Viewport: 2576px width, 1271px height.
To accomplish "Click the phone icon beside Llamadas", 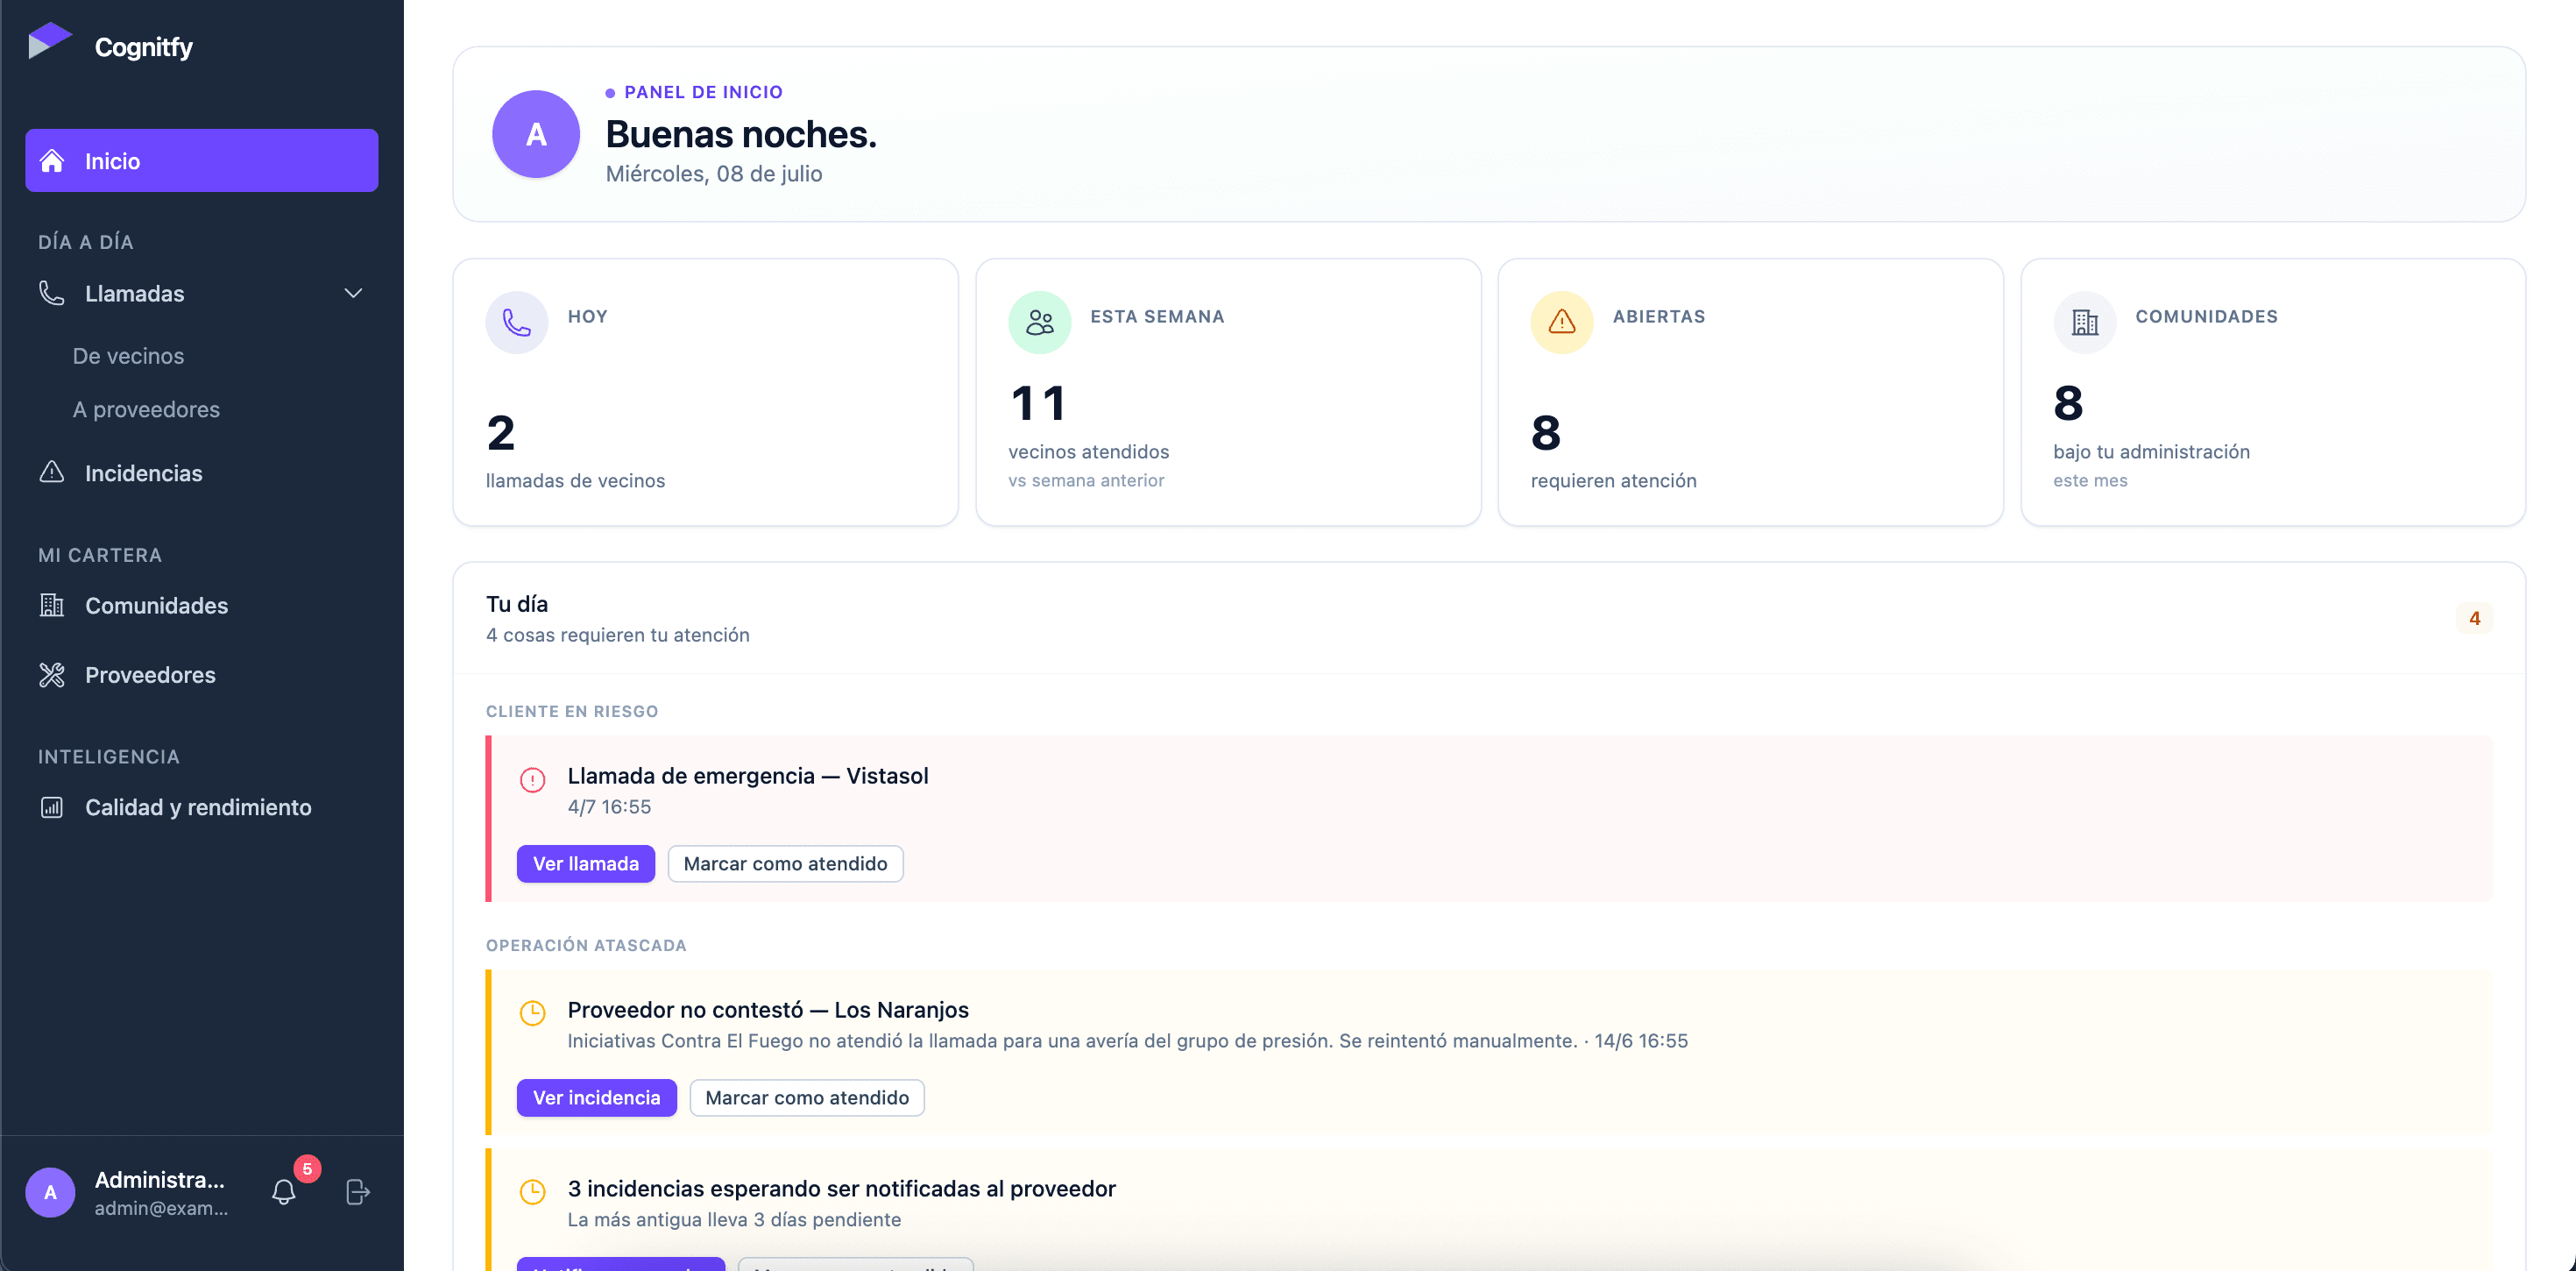I will point(52,294).
